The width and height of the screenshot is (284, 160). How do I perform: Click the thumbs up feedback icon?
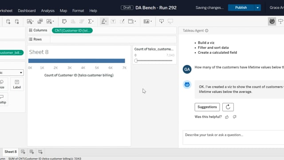[227, 117]
